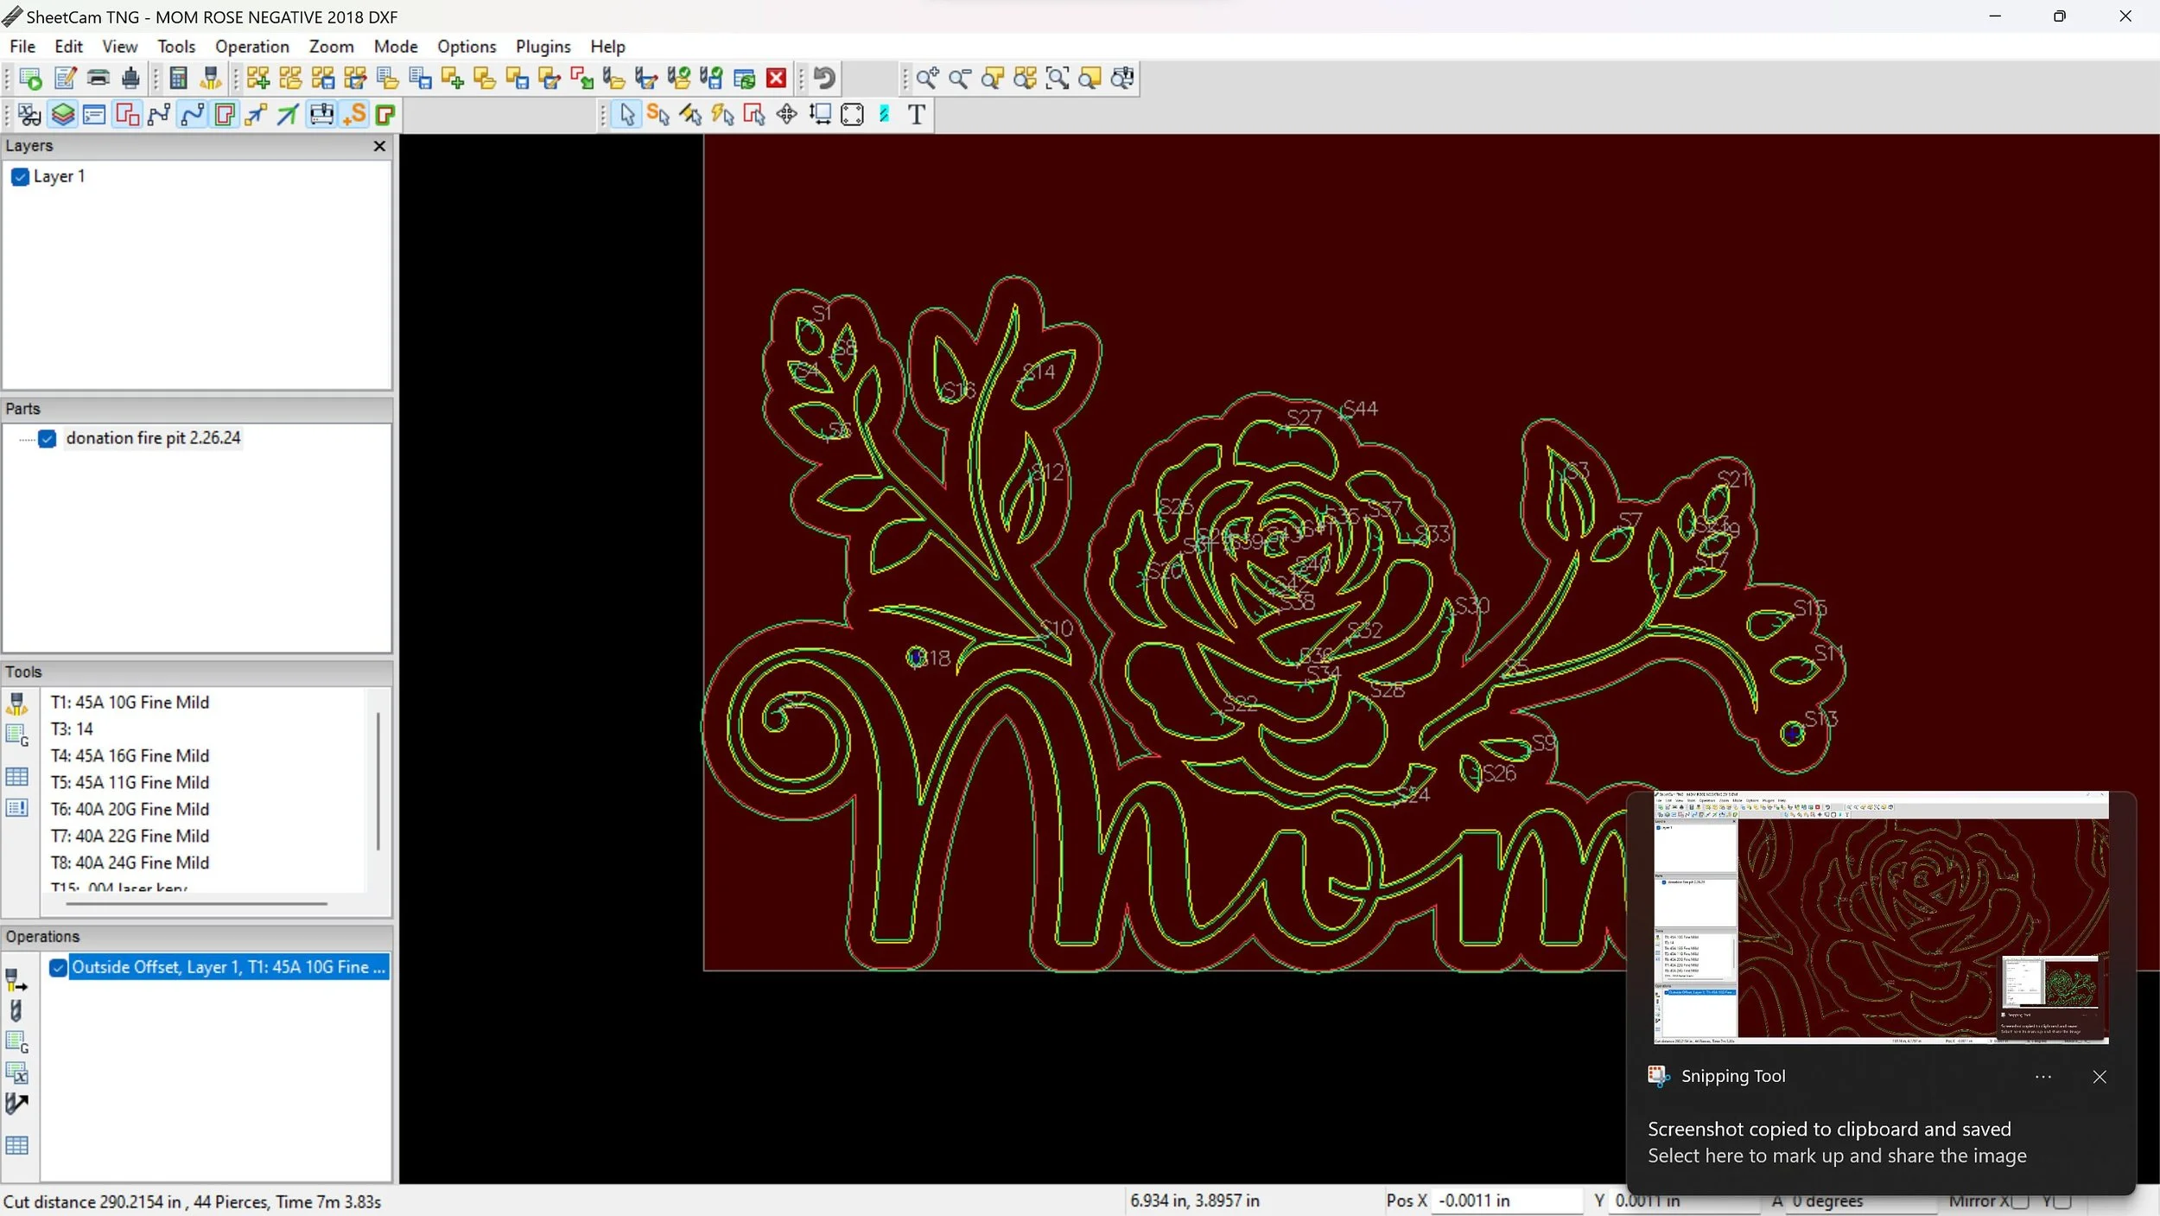This screenshot has width=2160, height=1216.
Task: Click the red X delete icon in toolbar
Action: click(776, 79)
